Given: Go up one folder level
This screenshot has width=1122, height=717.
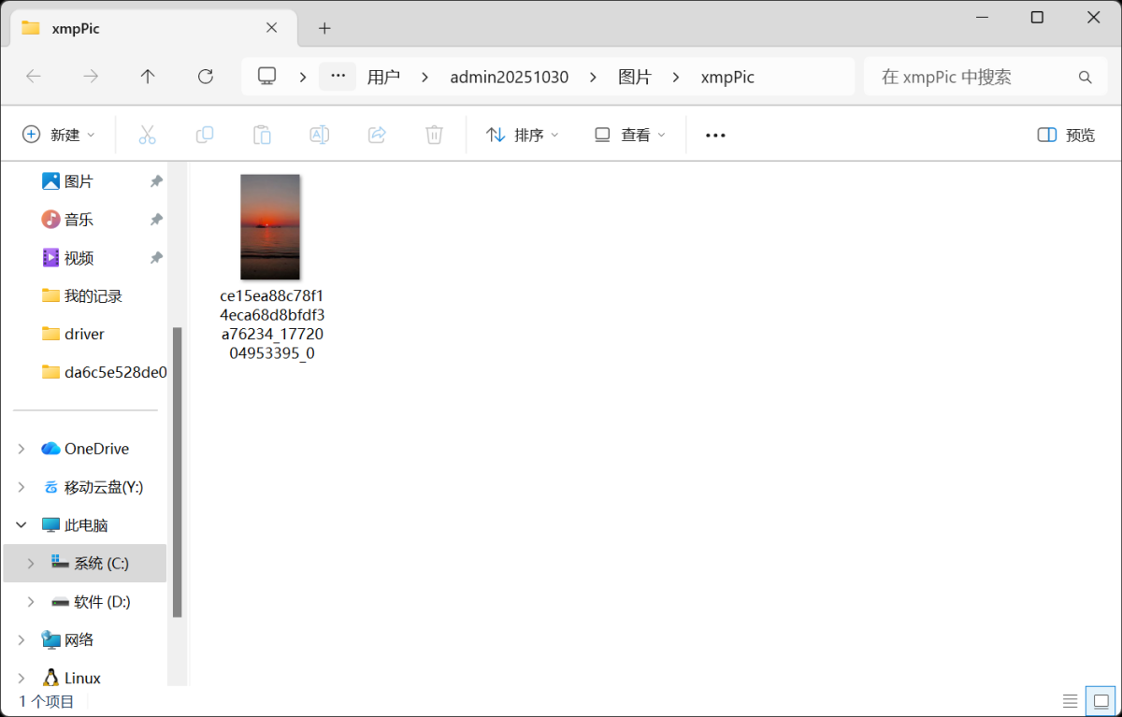Looking at the screenshot, I should tap(148, 77).
